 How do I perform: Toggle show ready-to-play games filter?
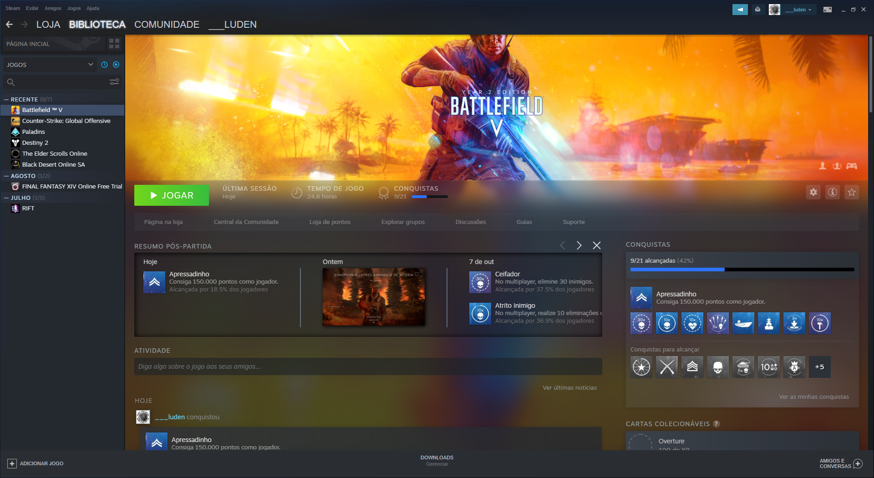(x=116, y=65)
